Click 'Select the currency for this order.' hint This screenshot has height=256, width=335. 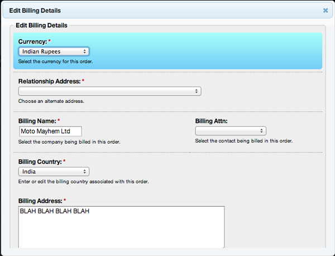tap(55, 61)
